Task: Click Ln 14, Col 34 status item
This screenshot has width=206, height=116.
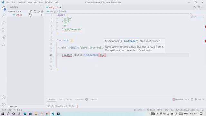Action: [139, 110]
